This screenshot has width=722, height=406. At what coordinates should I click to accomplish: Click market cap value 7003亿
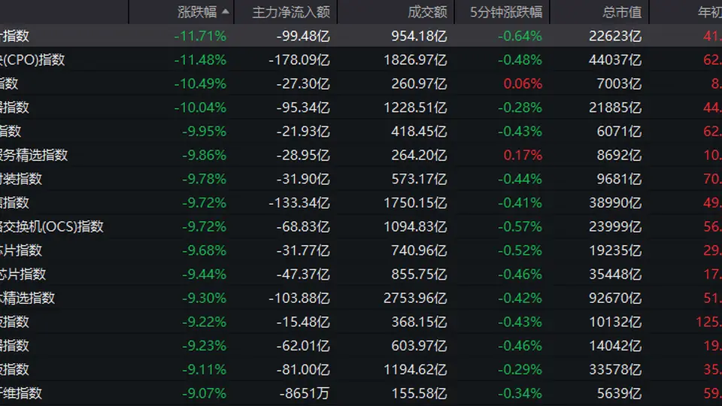pos(619,83)
